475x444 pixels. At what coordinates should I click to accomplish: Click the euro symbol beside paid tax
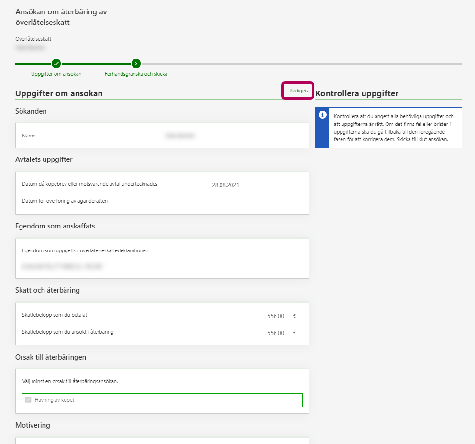294,316
